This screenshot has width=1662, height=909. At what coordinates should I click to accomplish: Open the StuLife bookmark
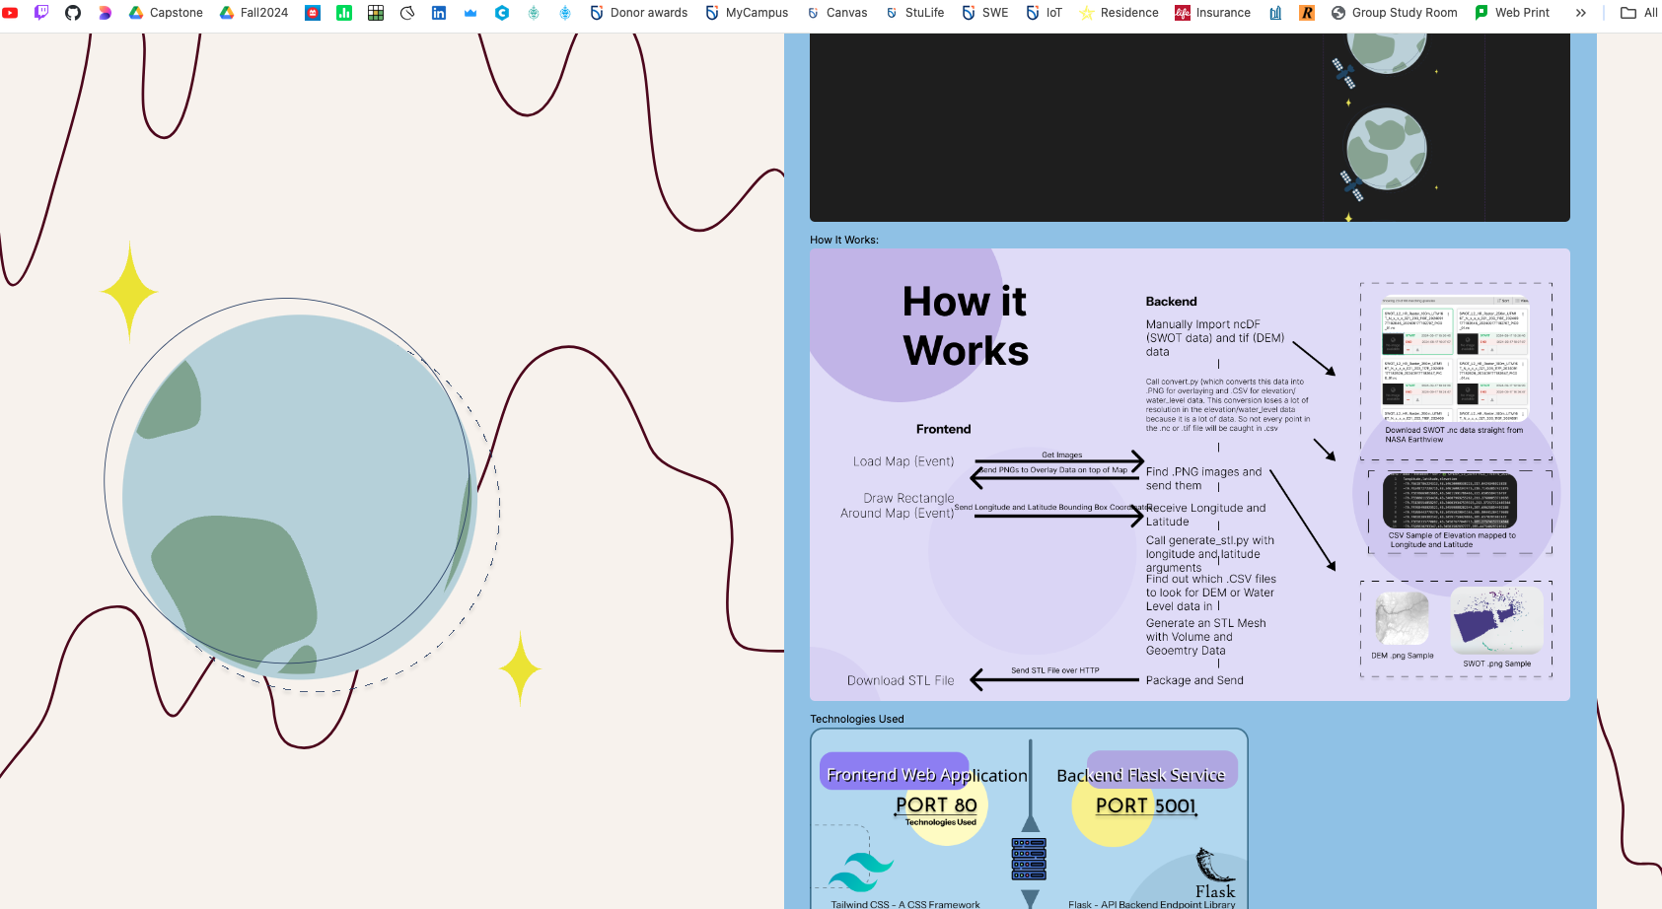coord(914,13)
